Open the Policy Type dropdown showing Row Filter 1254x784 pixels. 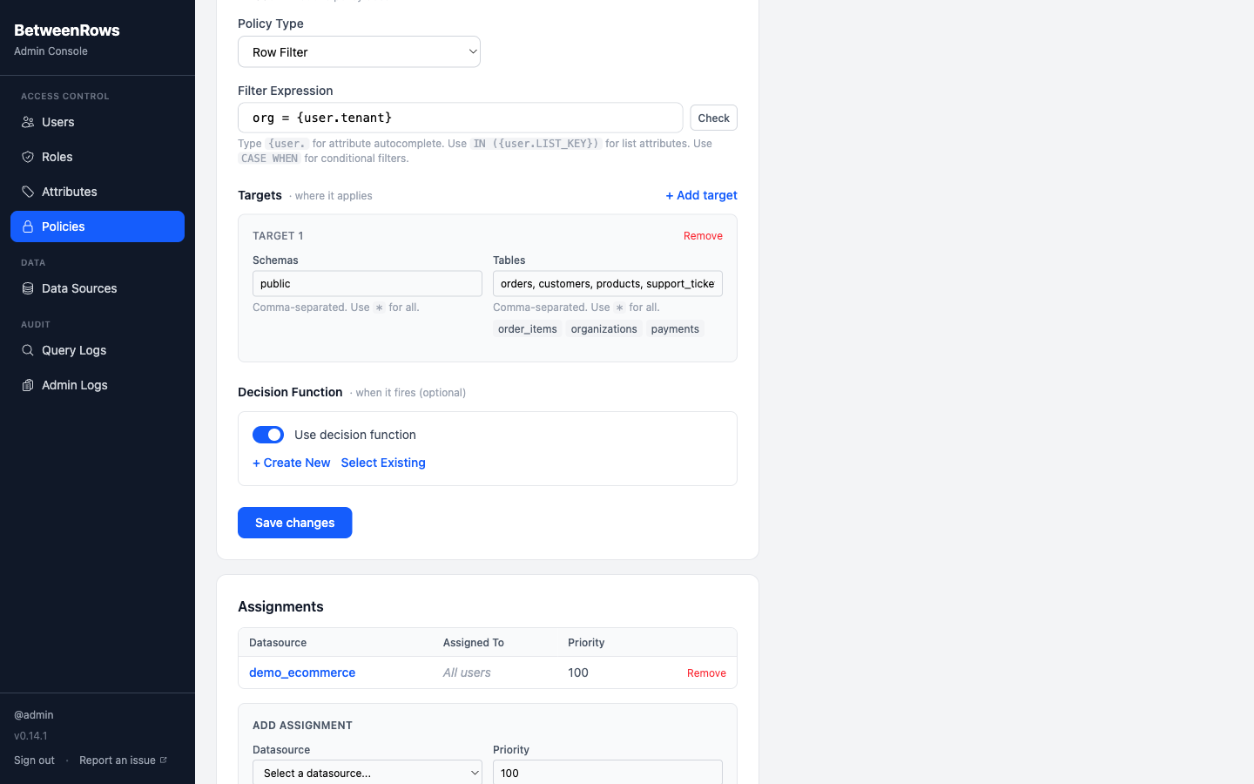[x=359, y=51]
